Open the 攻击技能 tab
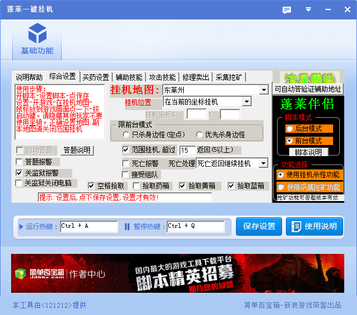The image size is (357, 315). coord(162,77)
